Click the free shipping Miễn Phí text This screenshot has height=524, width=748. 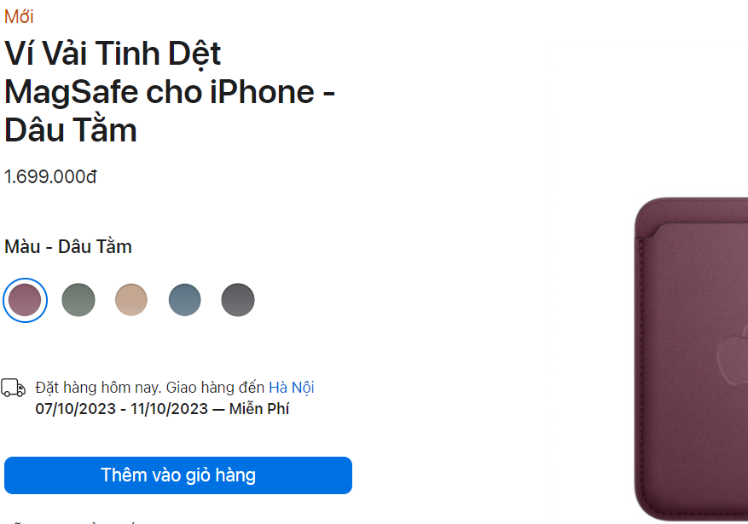258,408
